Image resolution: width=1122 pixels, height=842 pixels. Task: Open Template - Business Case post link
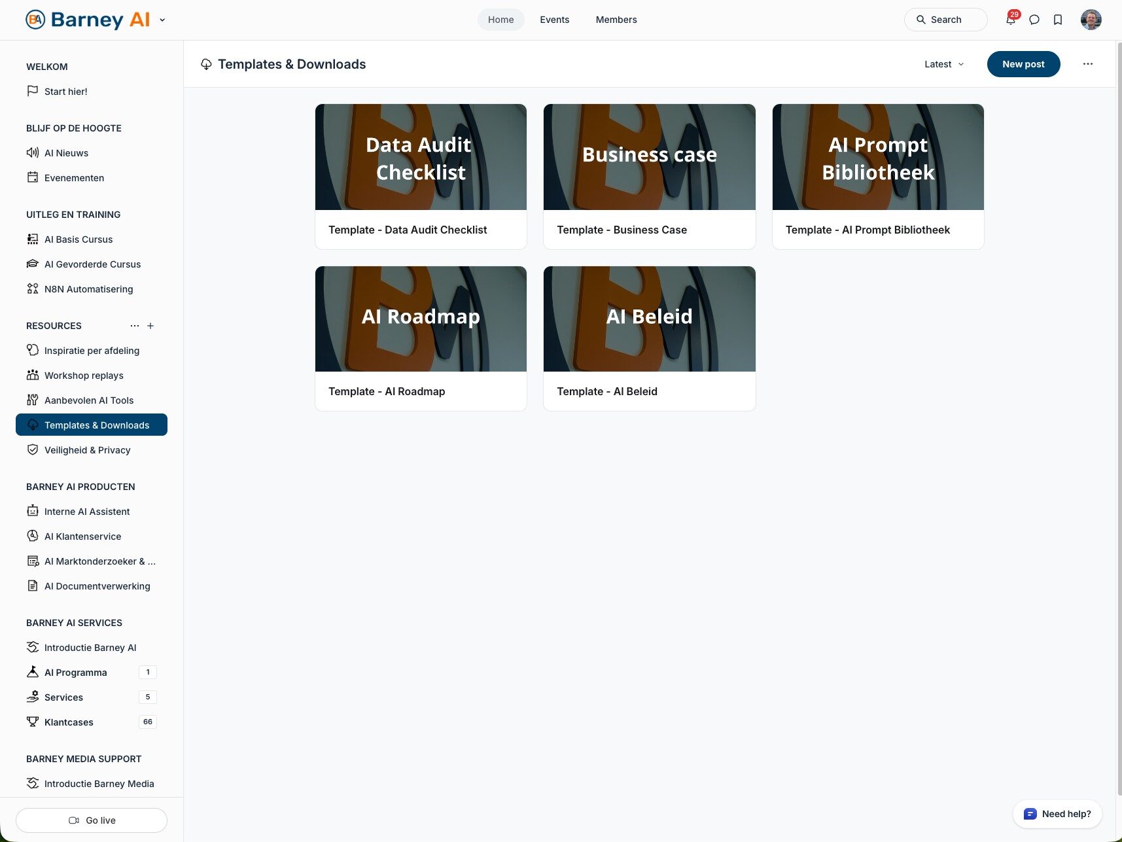[622, 230]
